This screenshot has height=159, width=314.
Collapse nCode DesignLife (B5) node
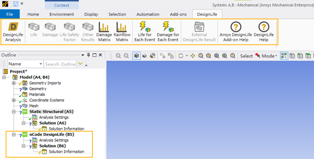coord(14,135)
